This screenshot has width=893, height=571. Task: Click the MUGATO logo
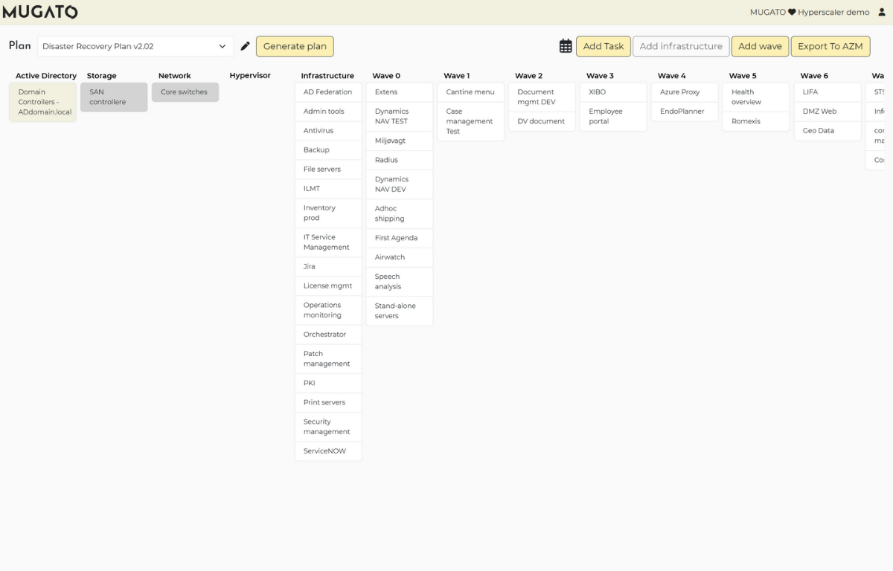tap(41, 12)
